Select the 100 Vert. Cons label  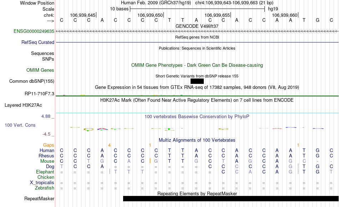point(20,125)
